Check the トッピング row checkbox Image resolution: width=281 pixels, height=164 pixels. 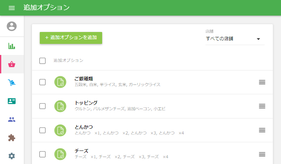tap(43, 106)
